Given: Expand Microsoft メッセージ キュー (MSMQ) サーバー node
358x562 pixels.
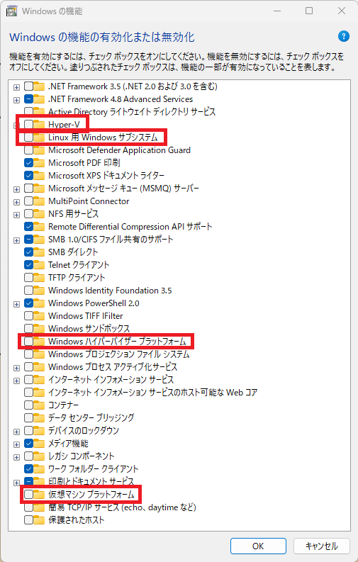Looking at the screenshot, I should (16, 189).
